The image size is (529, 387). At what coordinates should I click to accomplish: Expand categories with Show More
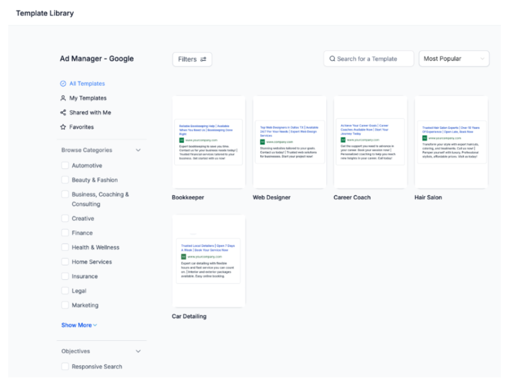click(79, 325)
